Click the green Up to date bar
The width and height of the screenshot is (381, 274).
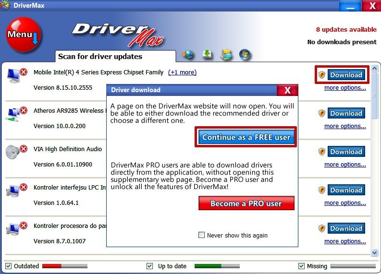[217, 266]
